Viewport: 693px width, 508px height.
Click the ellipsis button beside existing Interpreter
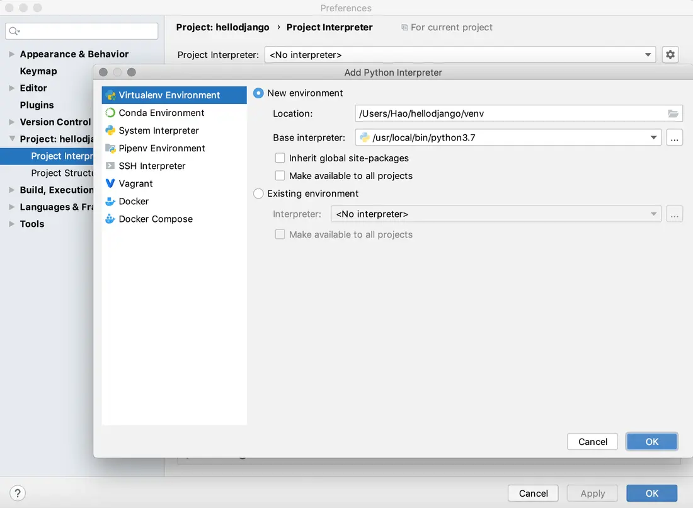pyautogui.click(x=674, y=214)
